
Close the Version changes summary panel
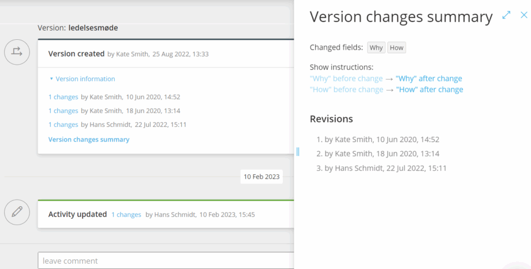coord(523,15)
